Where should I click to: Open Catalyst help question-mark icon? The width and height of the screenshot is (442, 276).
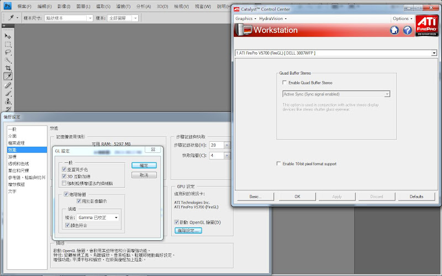click(x=407, y=30)
